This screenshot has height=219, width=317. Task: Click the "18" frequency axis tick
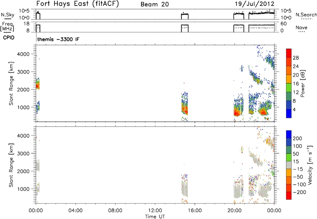(27, 24)
